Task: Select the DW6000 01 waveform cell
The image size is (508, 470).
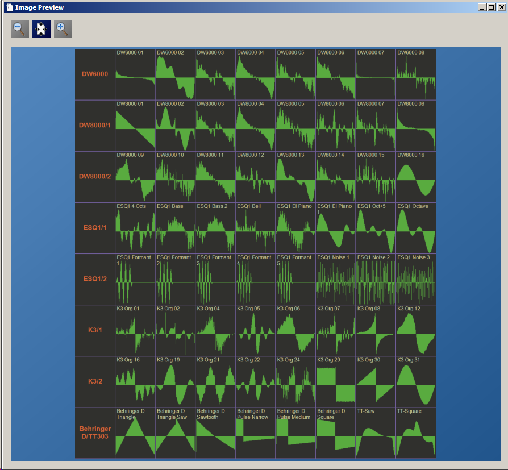Action: (135, 74)
